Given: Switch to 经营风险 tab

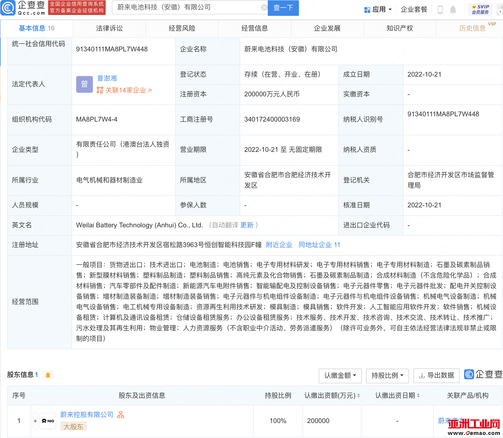Looking at the screenshot, I should (182, 28).
